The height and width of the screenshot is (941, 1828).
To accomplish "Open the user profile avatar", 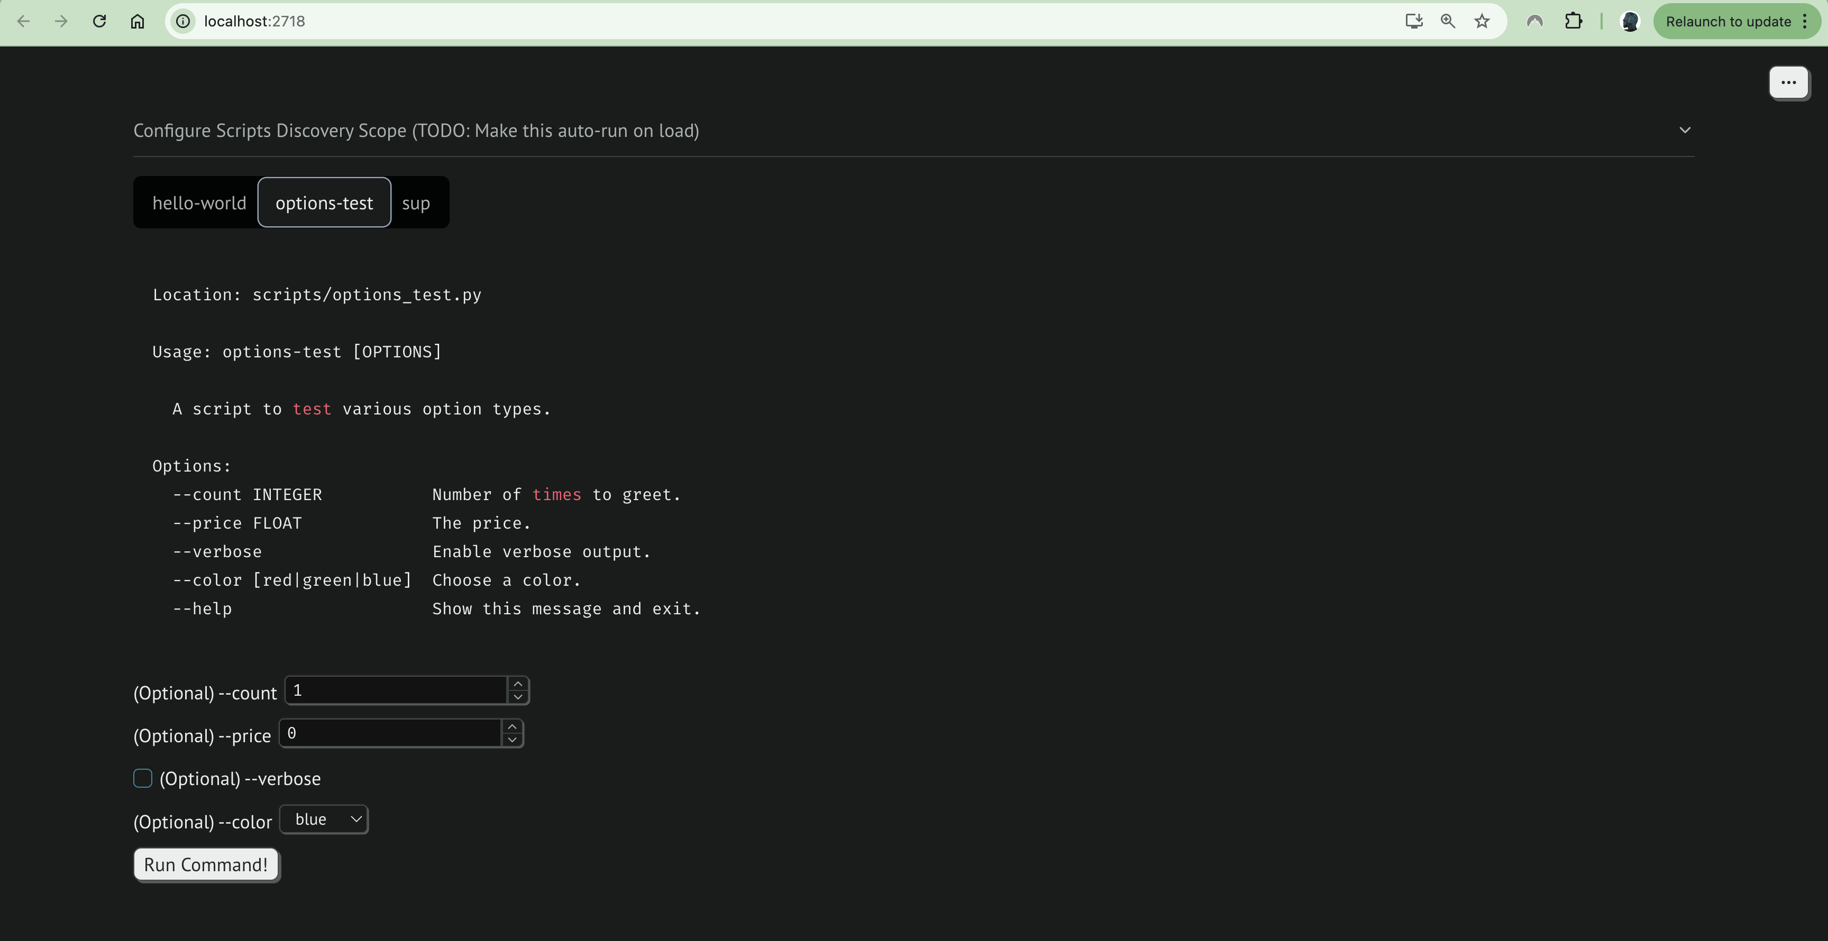I will tap(1630, 21).
